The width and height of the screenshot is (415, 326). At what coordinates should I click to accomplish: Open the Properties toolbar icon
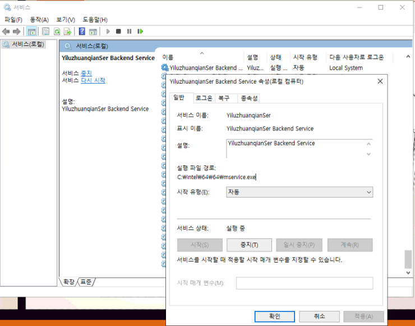coord(45,31)
